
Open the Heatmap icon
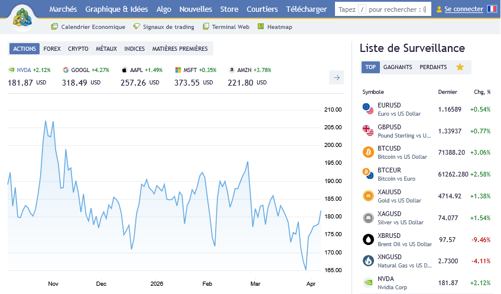[261, 27]
